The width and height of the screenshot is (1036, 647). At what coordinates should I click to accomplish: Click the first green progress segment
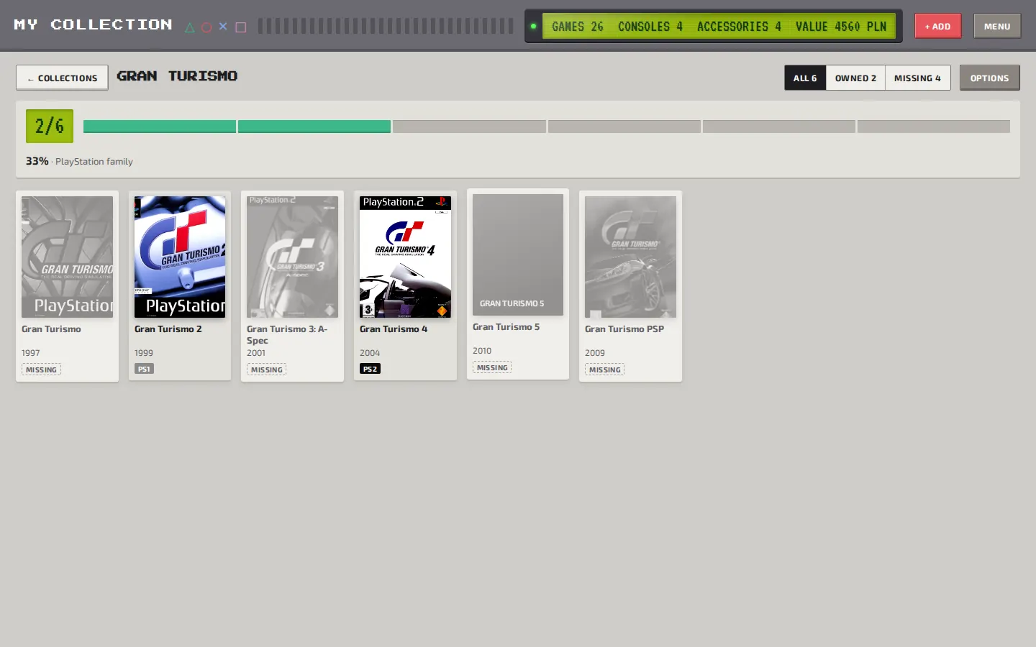click(160, 127)
